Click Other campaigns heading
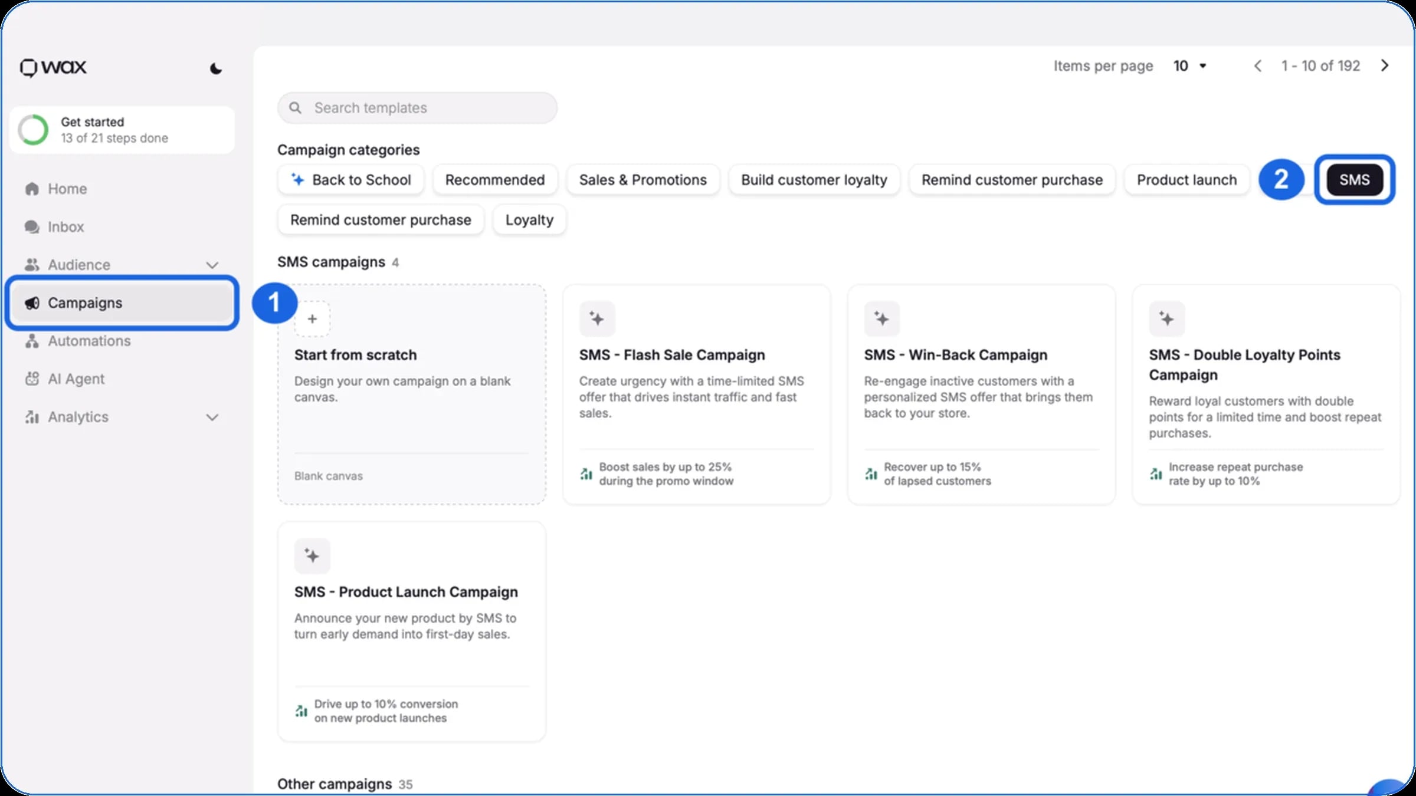The height and width of the screenshot is (796, 1416). coord(335,784)
